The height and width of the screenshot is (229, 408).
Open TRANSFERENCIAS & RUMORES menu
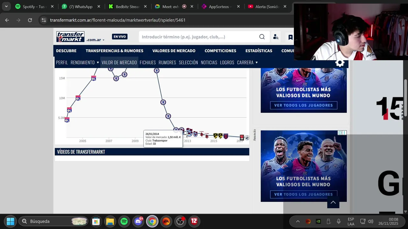[114, 51]
